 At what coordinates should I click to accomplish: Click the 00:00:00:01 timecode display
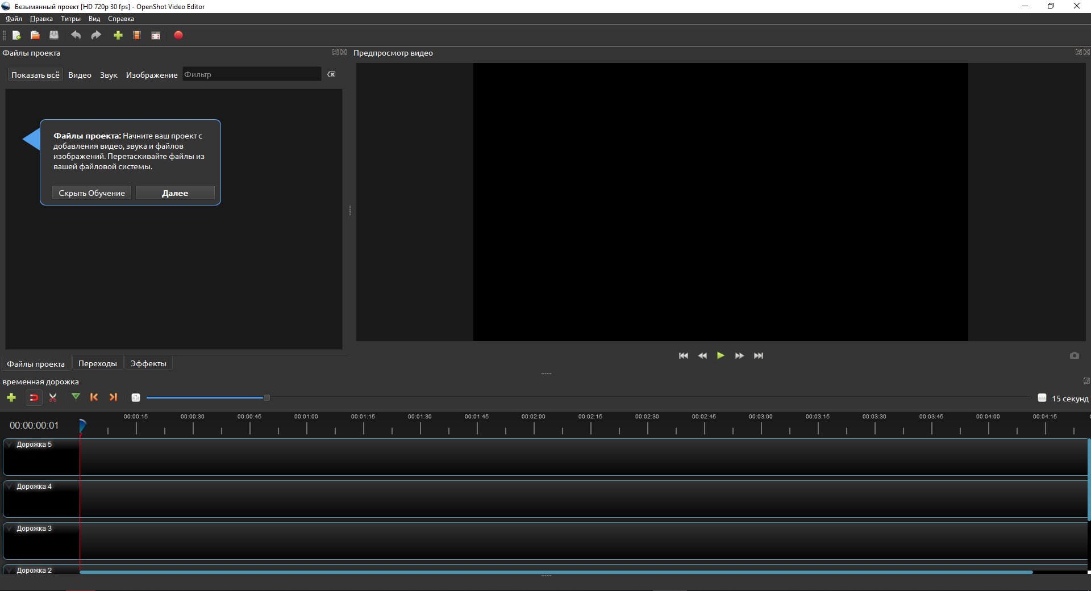34,425
